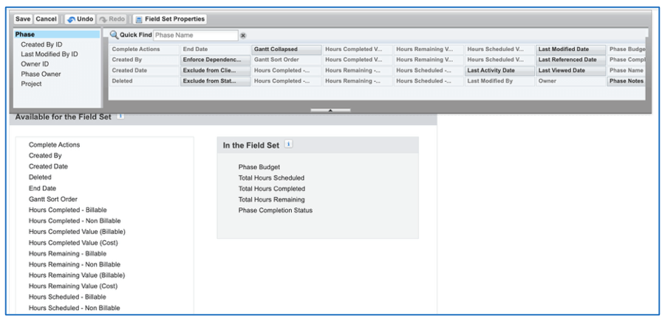Image resolution: width=665 pixels, height=322 pixels.
Task: Collapse the palette with the arrow handle
Action: 330,110
